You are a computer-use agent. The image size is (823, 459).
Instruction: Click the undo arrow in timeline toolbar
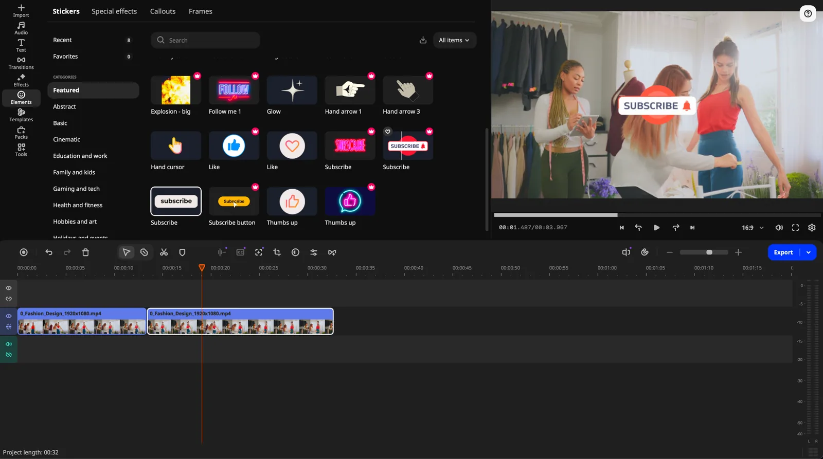click(x=49, y=252)
